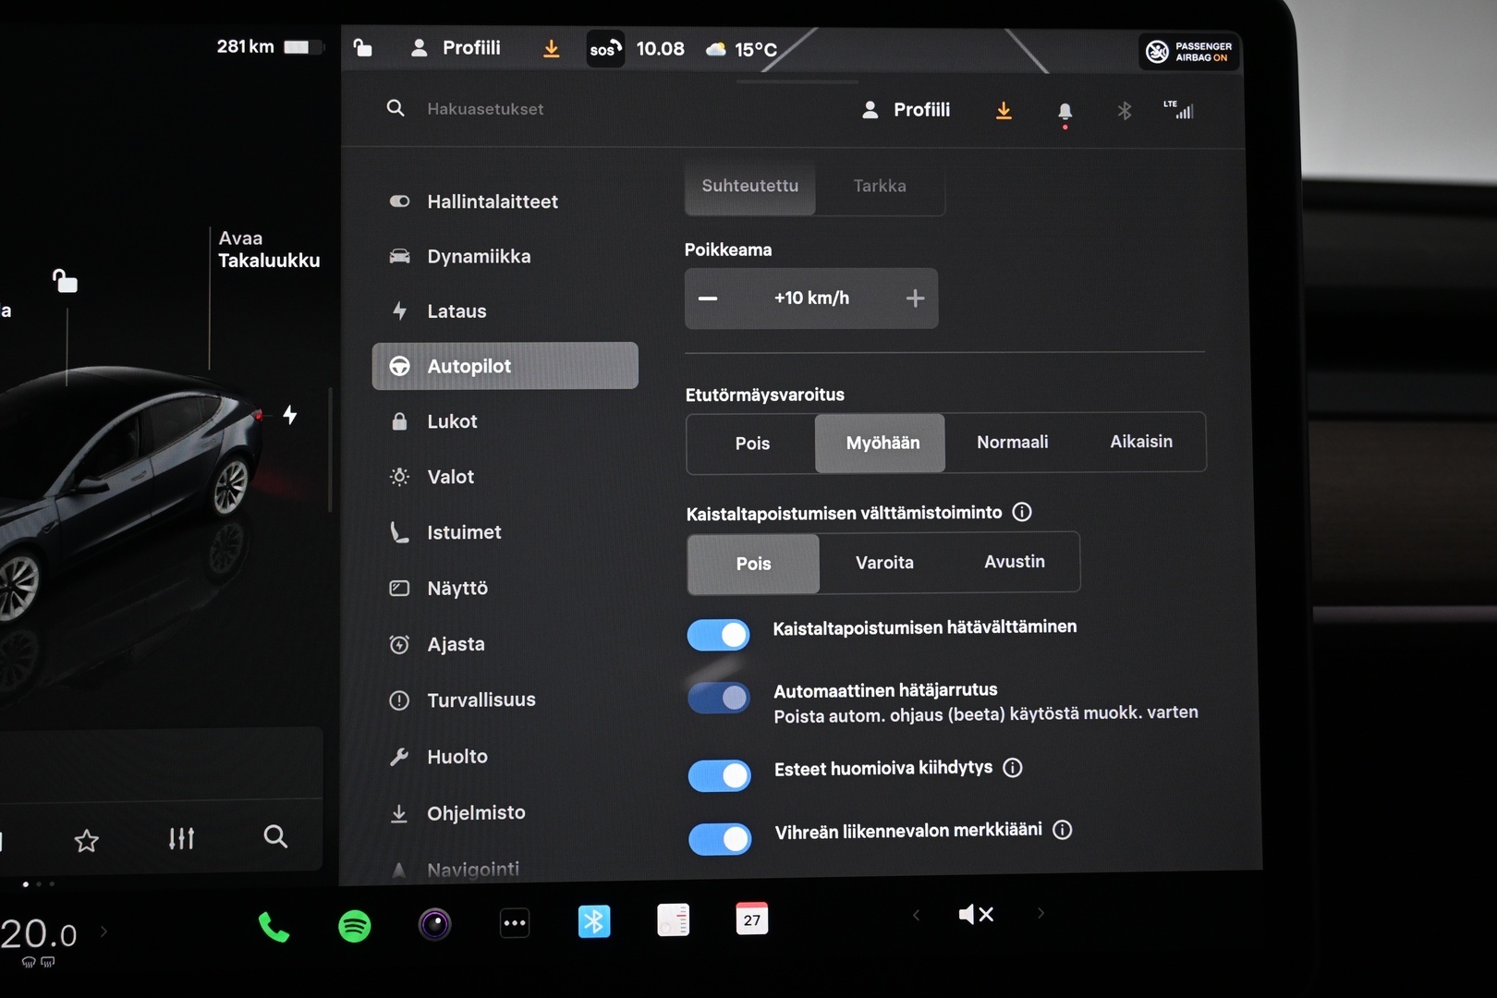This screenshot has width=1497, height=998.
Task: Increase speed offset with plus button
Action: pos(915,298)
